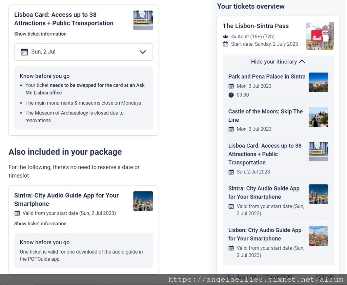Show ticket information under Sintra Audio Guide

click(x=40, y=223)
